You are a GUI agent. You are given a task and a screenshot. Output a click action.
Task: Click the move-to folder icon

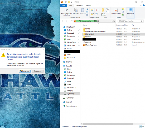click(x=92, y=10)
